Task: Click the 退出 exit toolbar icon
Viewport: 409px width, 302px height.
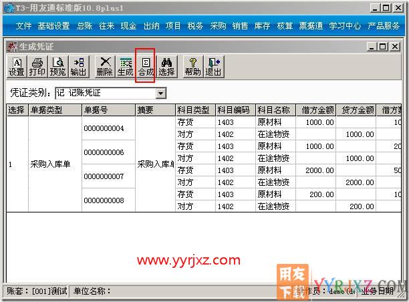Action: [x=214, y=67]
